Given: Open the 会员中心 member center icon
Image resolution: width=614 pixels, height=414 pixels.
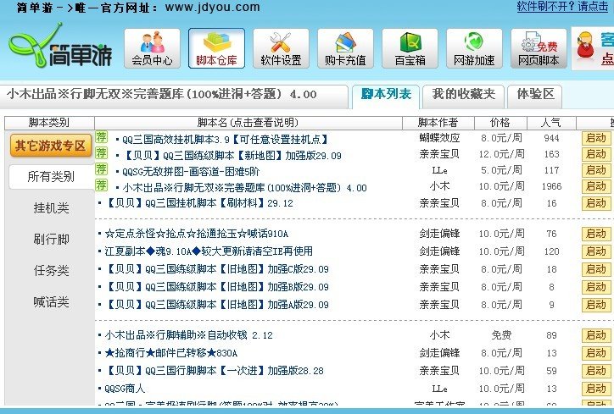Looking at the screenshot, I should pos(152,48).
